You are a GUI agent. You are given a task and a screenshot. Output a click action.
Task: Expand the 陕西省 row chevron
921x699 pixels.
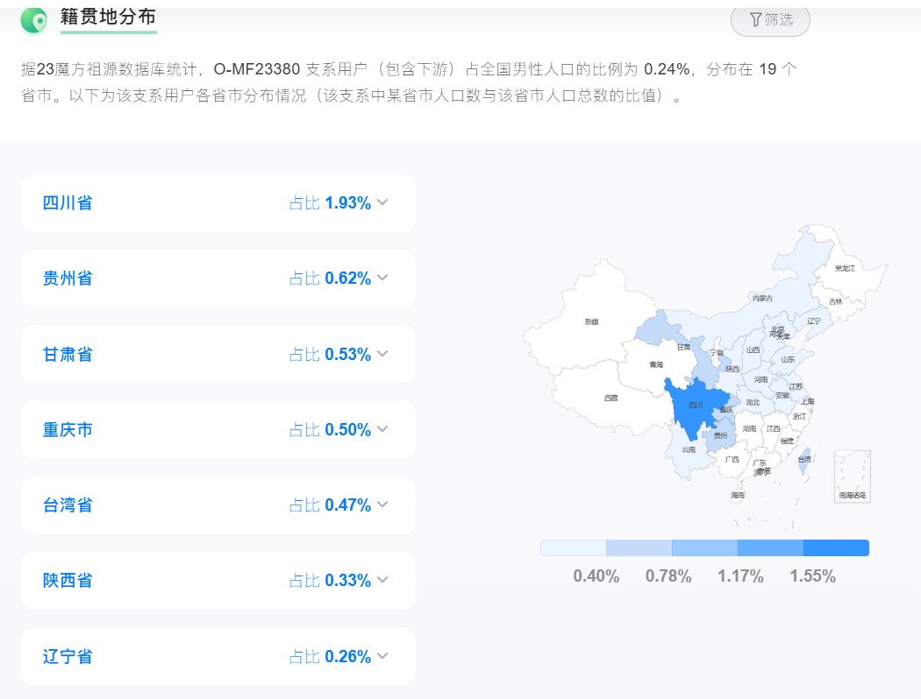point(382,579)
